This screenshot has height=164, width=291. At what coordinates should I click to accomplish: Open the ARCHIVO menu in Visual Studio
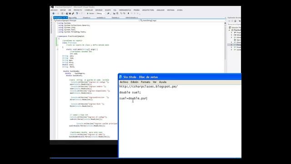pos(54,10)
